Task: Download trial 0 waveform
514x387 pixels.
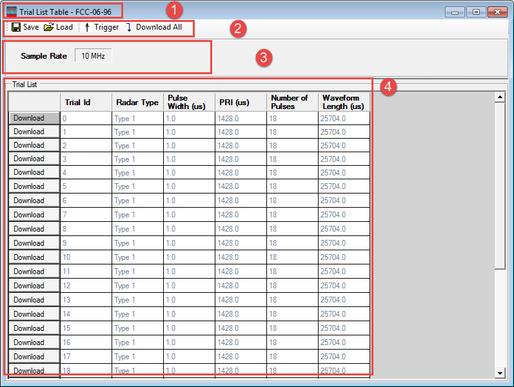Action: [x=34, y=118]
